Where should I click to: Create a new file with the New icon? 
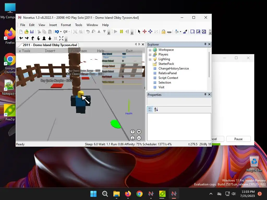click(21, 32)
